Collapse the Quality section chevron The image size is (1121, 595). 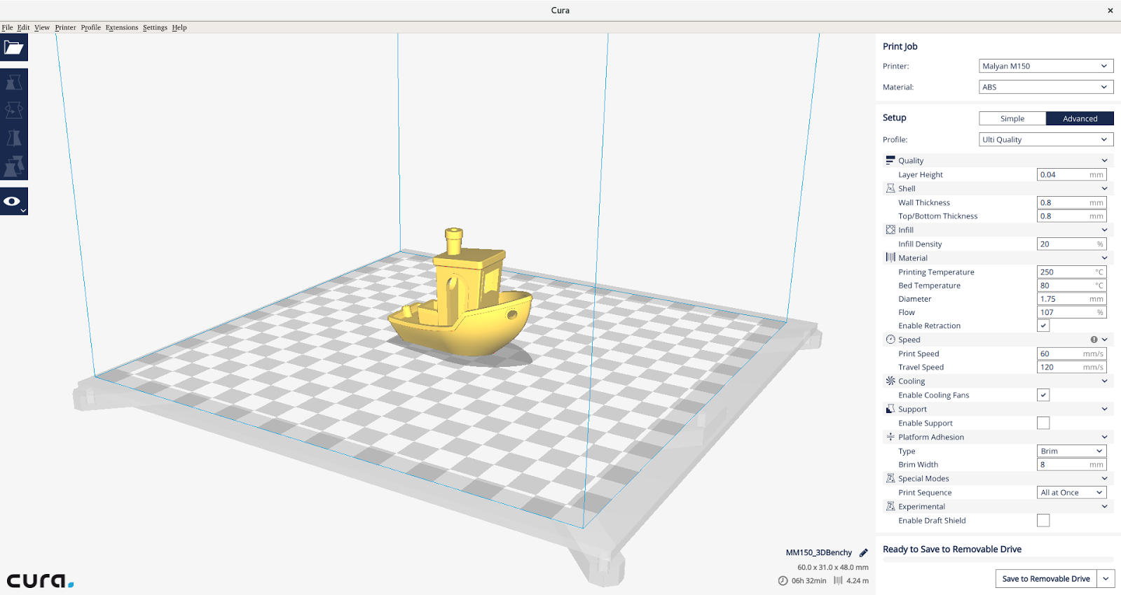pyautogui.click(x=1105, y=160)
